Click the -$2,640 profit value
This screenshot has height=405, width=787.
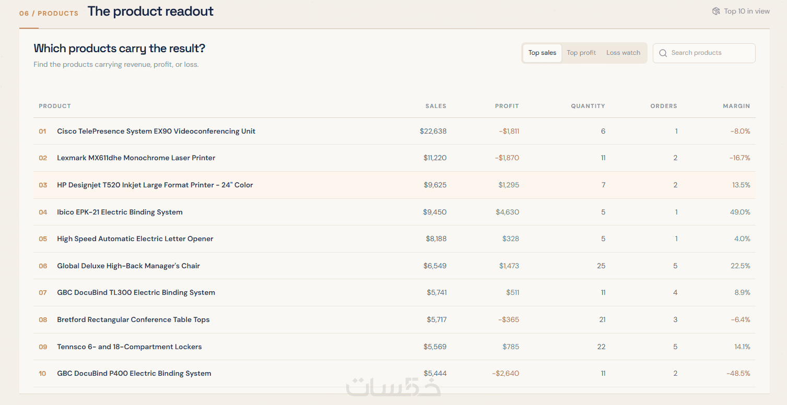pyautogui.click(x=506, y=374)
